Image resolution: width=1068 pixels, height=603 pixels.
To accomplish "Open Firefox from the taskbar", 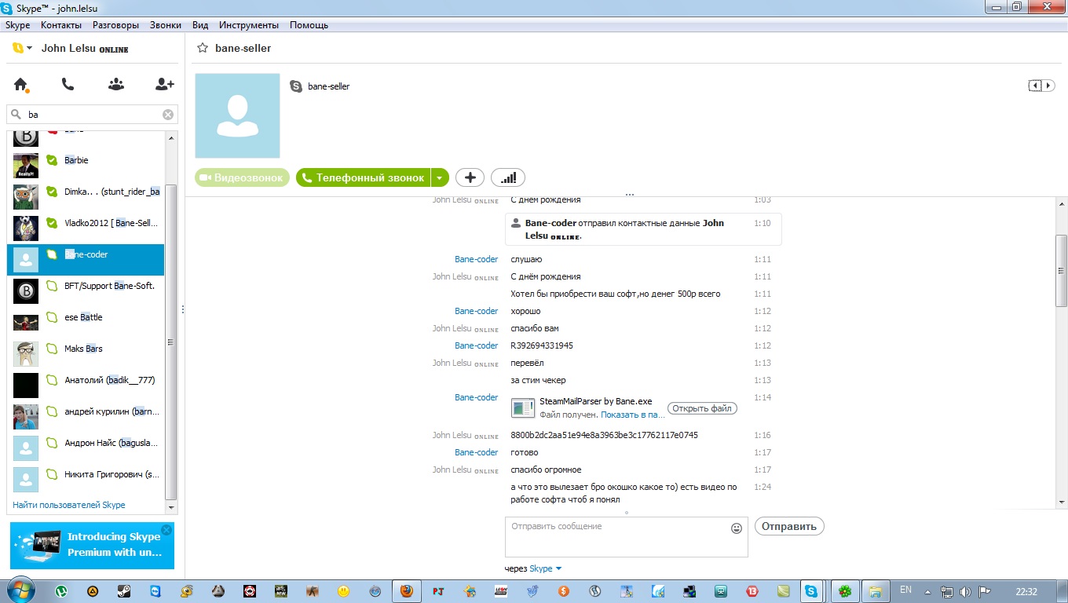I will coord(406,591).
